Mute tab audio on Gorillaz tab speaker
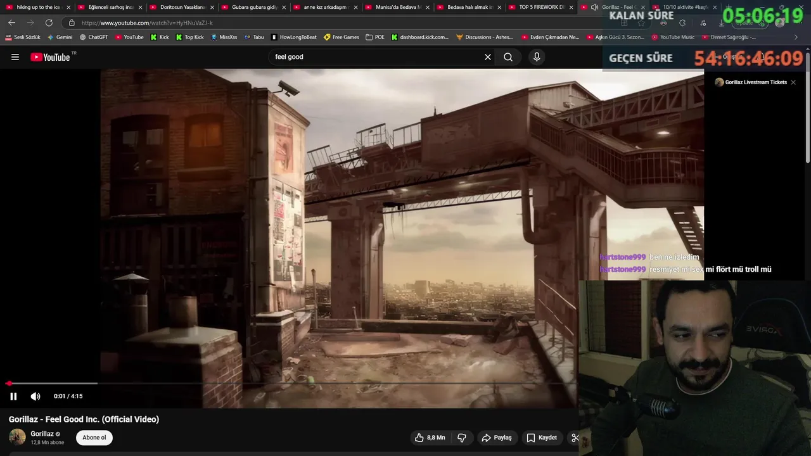 pos(594,8)
